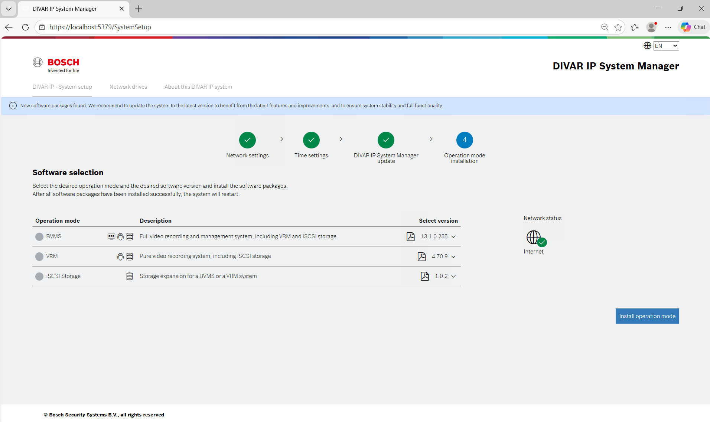The height and width of the screenshot is (422, 710).
Task: Open the BVMS release notes PDF
Action: coord(410,236)
